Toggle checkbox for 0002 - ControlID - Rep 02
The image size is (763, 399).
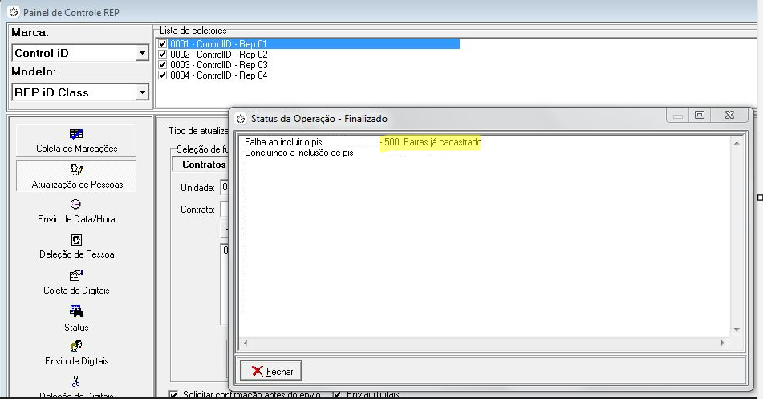point(163,55)
